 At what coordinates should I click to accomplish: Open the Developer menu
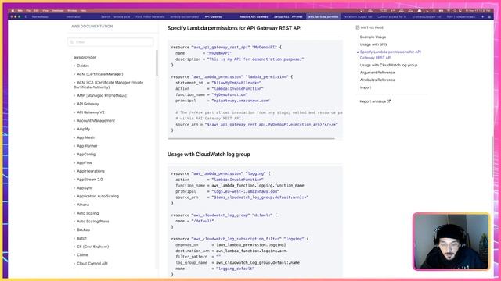[x=58, y=10]
